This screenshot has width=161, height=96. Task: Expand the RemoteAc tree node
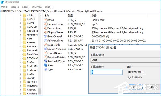coord(20,47)
